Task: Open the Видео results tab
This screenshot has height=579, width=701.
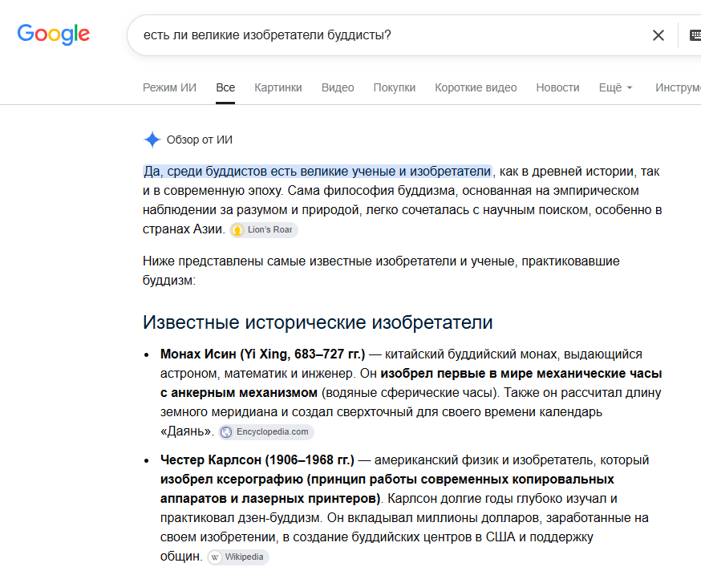Action: [x=338, y=87]
